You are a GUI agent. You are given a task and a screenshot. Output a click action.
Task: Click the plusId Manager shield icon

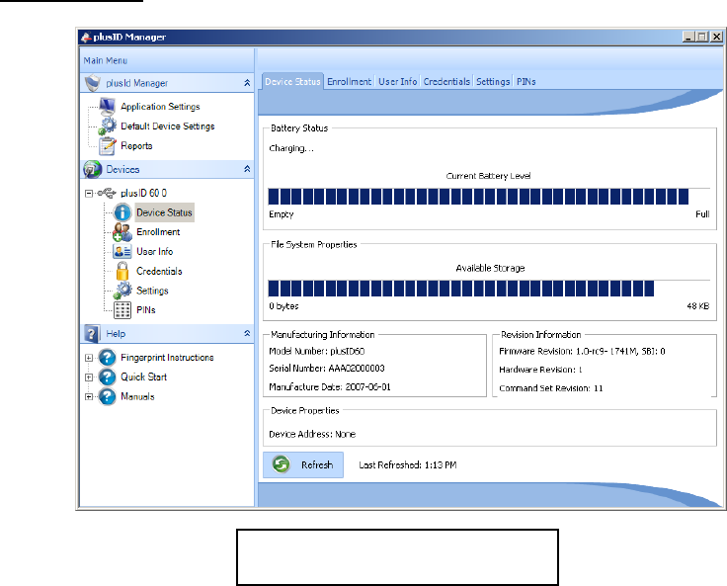point(93,83)
